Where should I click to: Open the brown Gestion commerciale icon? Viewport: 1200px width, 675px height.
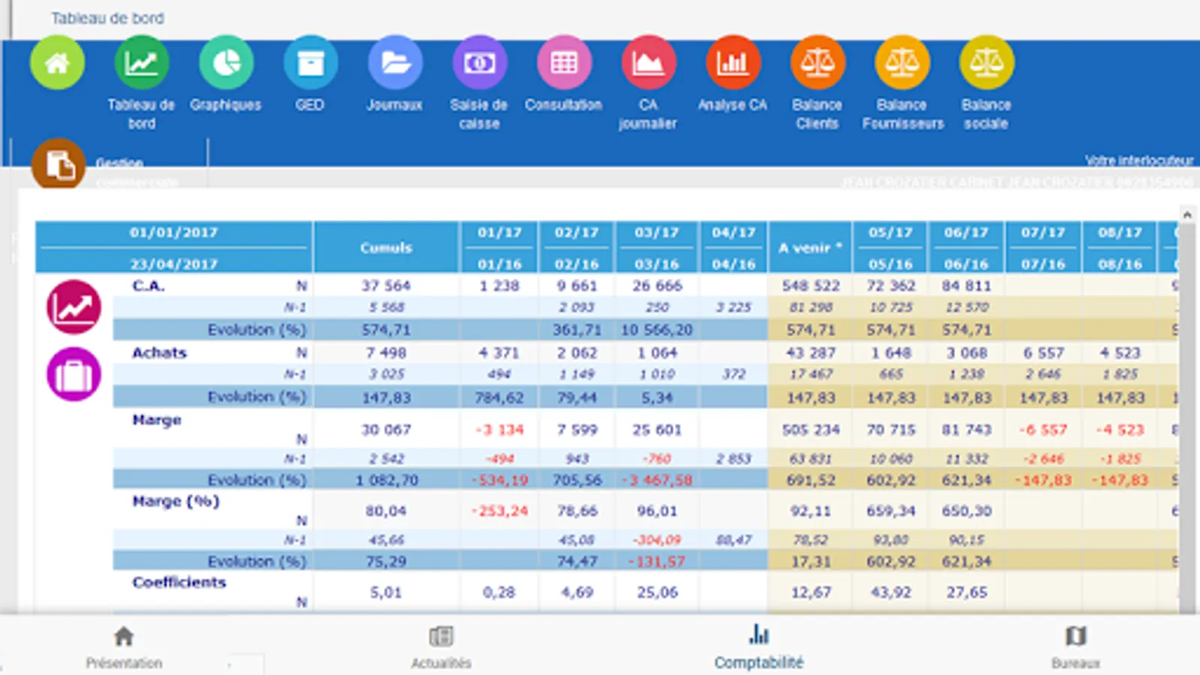58,163
